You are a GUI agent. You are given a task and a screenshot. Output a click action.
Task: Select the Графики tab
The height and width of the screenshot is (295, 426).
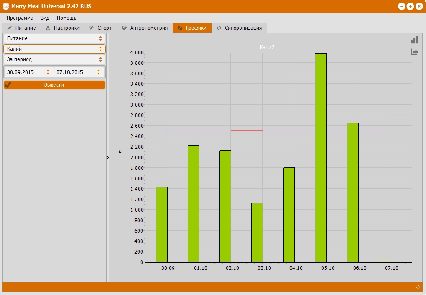coord(192,28)
